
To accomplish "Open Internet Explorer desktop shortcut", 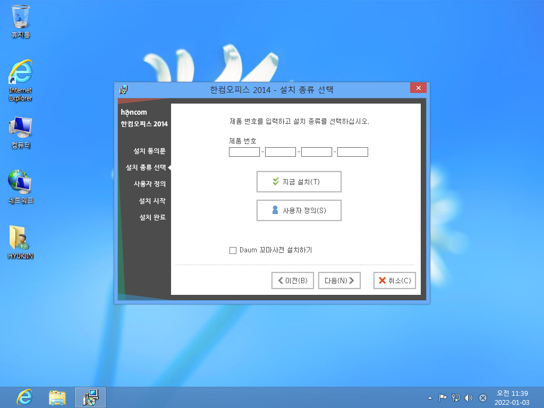I will pyautogui.click(x=21, y=80).
